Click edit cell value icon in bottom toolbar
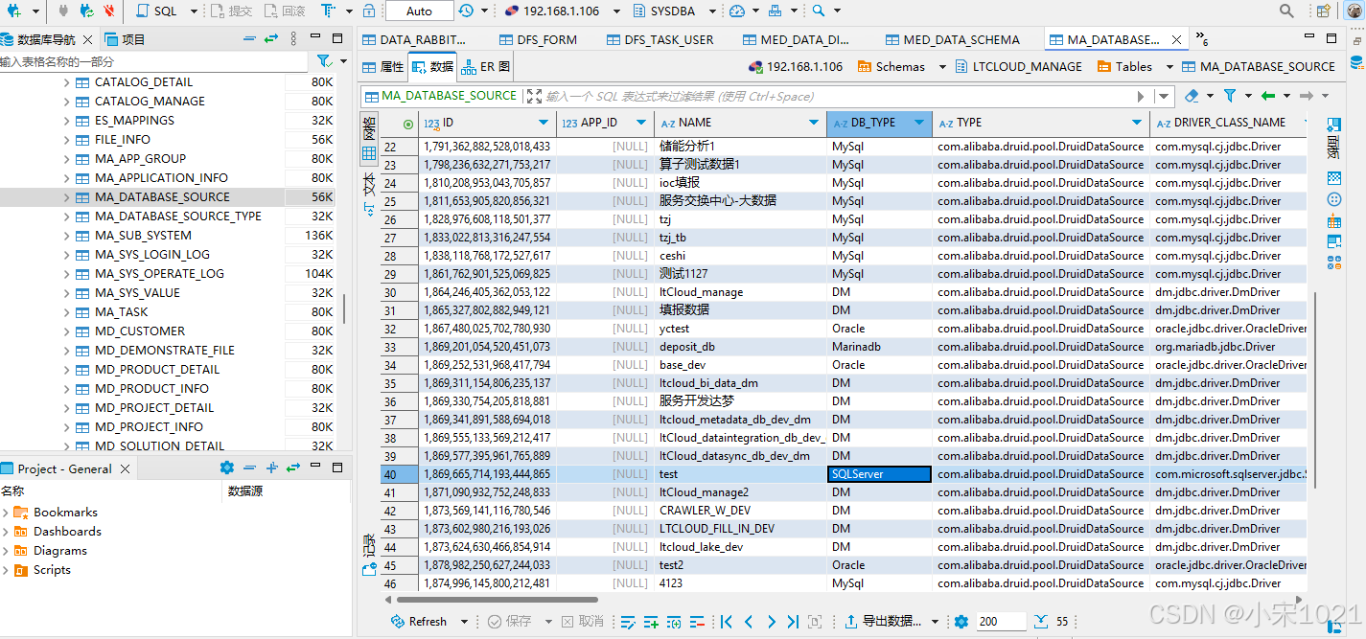1366x639 pixels. 628,622
